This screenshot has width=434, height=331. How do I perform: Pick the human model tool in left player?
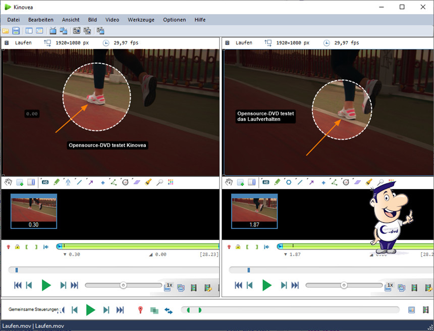point(68,182)
